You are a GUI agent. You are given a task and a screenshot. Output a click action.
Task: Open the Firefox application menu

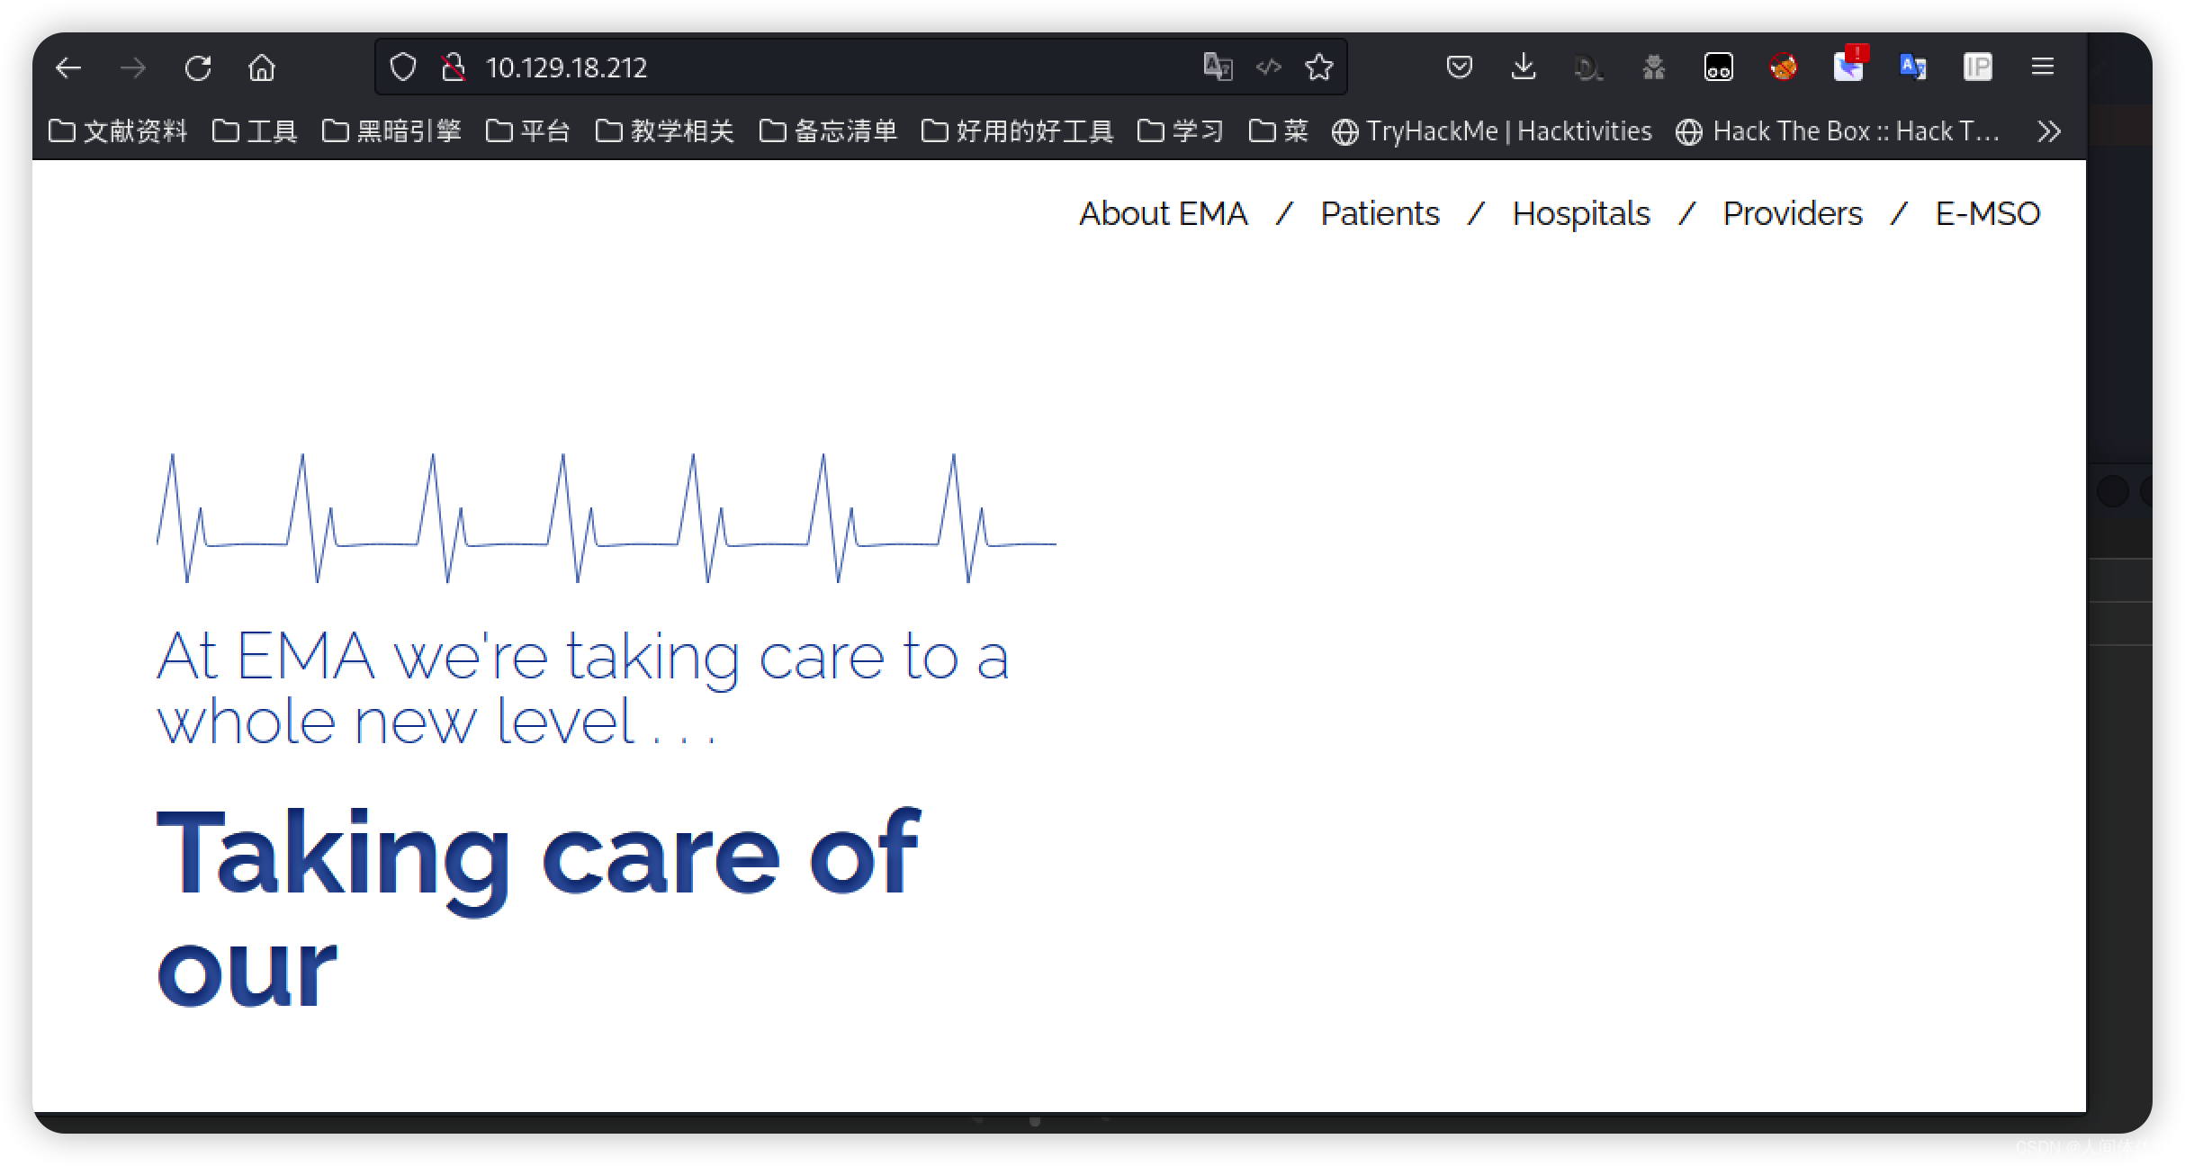(2043, 67)
